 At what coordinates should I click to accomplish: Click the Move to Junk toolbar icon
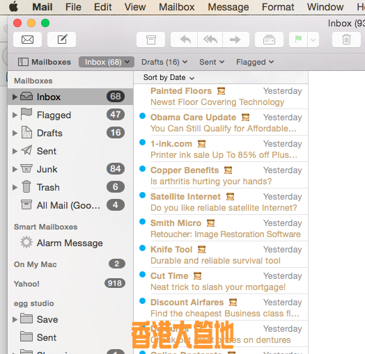[x=269, y=40]
